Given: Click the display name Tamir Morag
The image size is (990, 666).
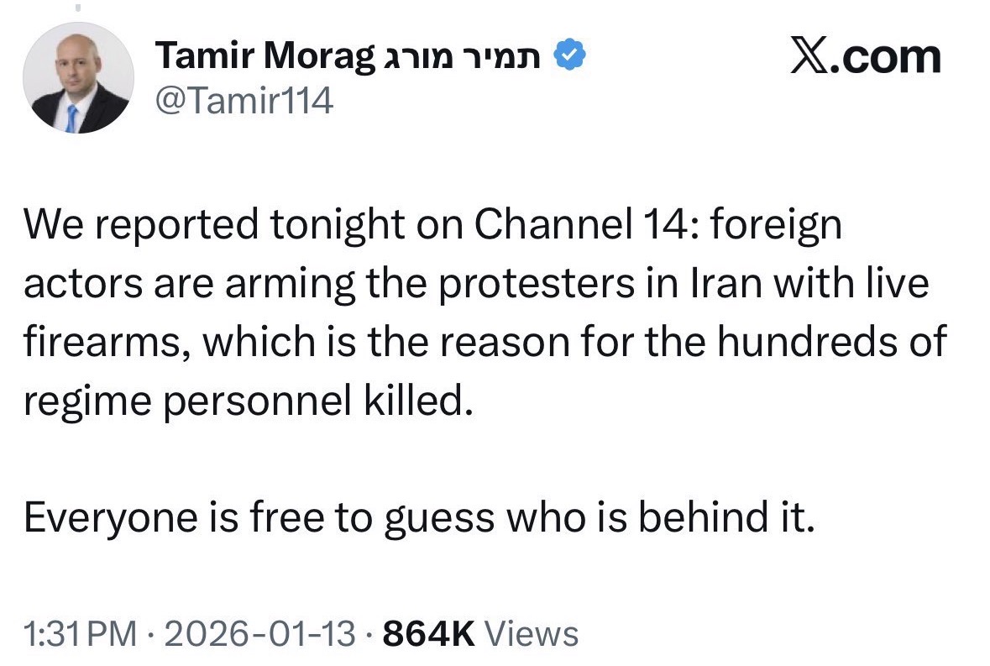Looking at the screenshot, I should [x=265, y=56].
